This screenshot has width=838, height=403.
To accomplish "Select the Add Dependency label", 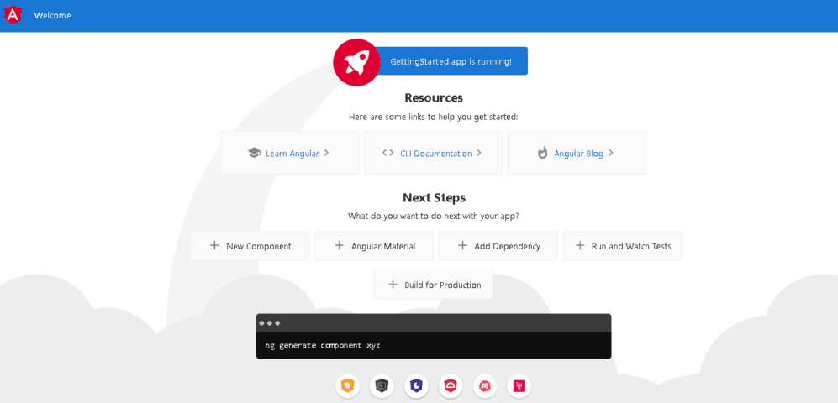I will [x=507, y=246].
